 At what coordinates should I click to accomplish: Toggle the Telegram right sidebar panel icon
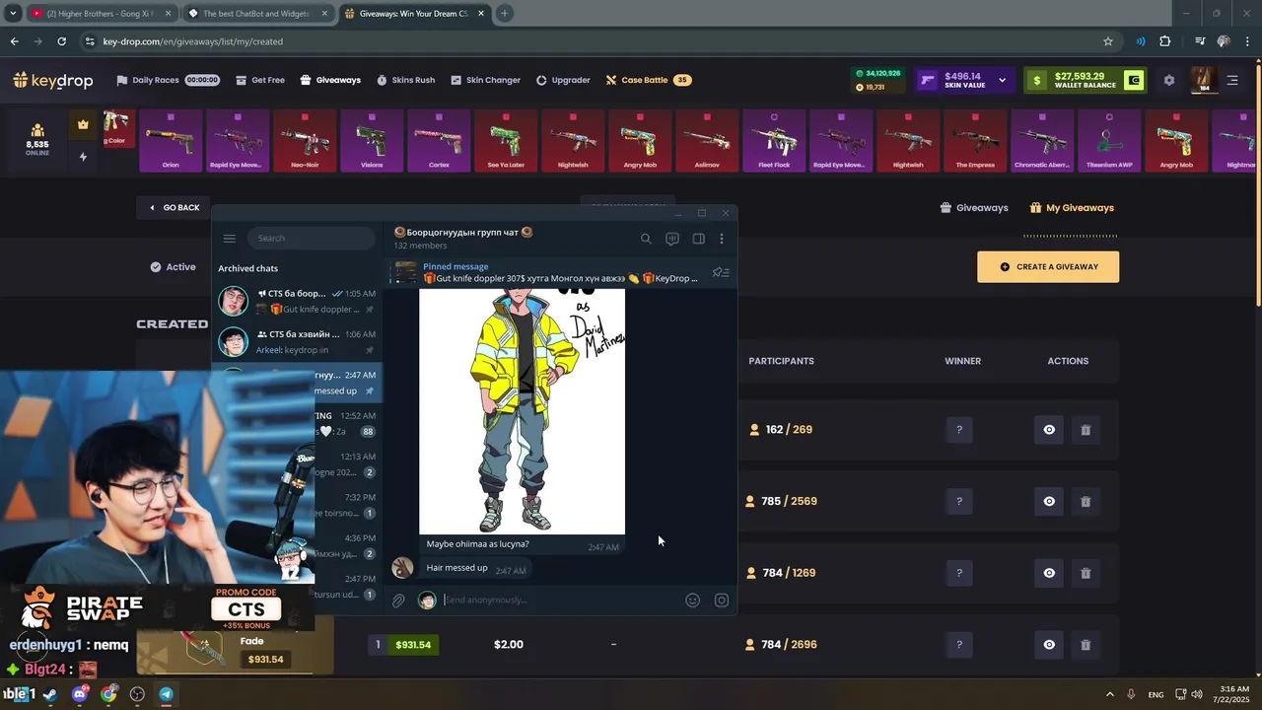pos(698,238)
